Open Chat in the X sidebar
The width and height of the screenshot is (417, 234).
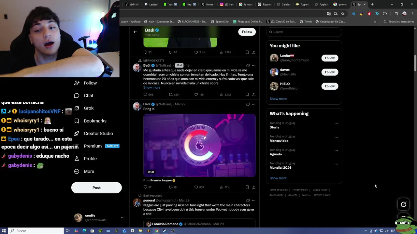coord(84,96)
